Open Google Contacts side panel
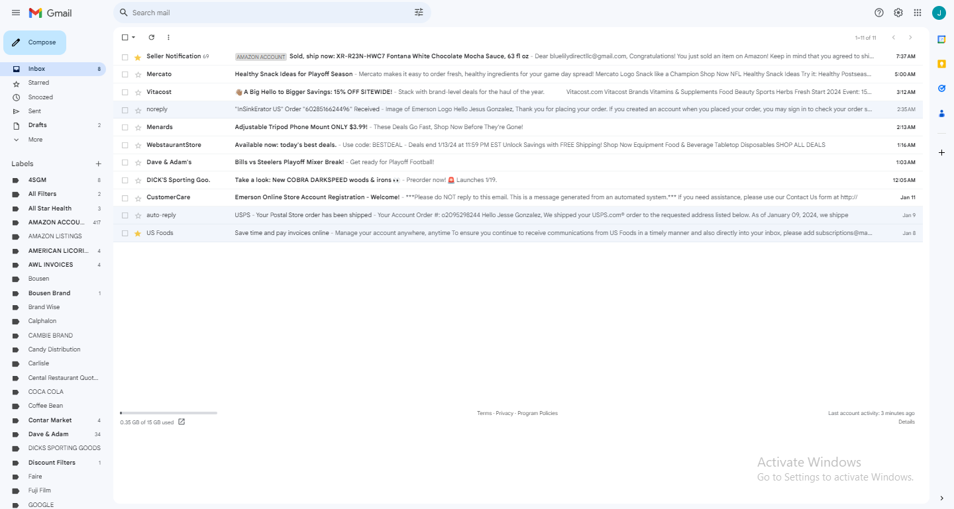This screenshot has width=954, height=509. click(x=941, y=113)
